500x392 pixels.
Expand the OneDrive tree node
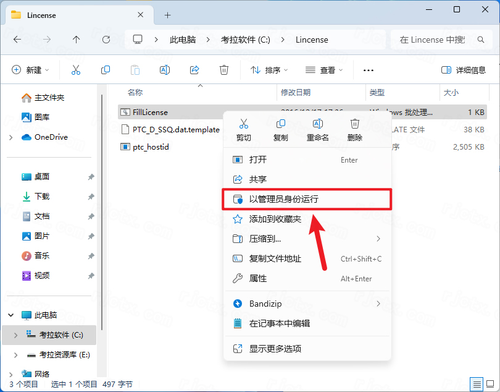[11, 137]
